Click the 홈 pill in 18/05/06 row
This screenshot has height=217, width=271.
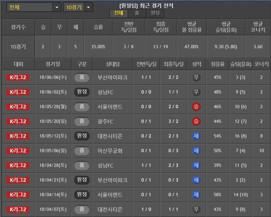click(82, 151)
